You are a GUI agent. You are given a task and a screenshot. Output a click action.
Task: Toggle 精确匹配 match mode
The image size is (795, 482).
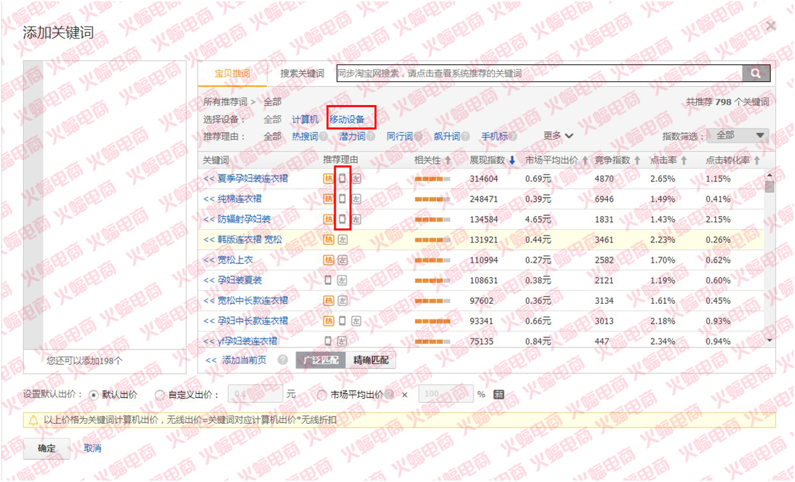[x=371, y=360]
